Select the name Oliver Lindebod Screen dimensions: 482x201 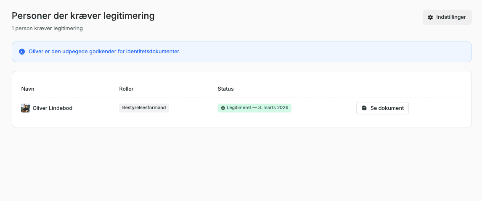(x=53, y=108)
